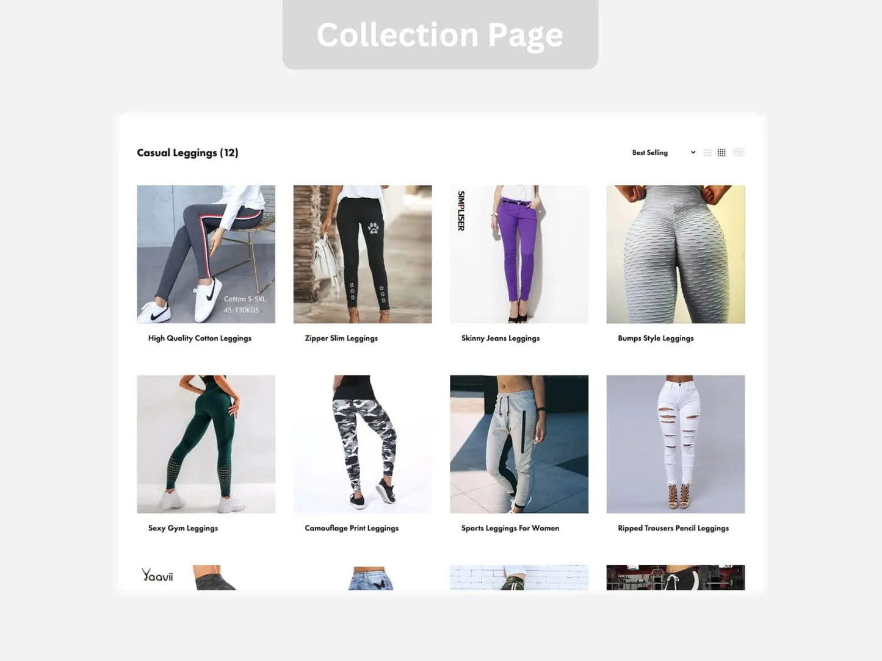
Task: Open the Camouflage Print Leggings picture
Action: (x=363, y=444)
